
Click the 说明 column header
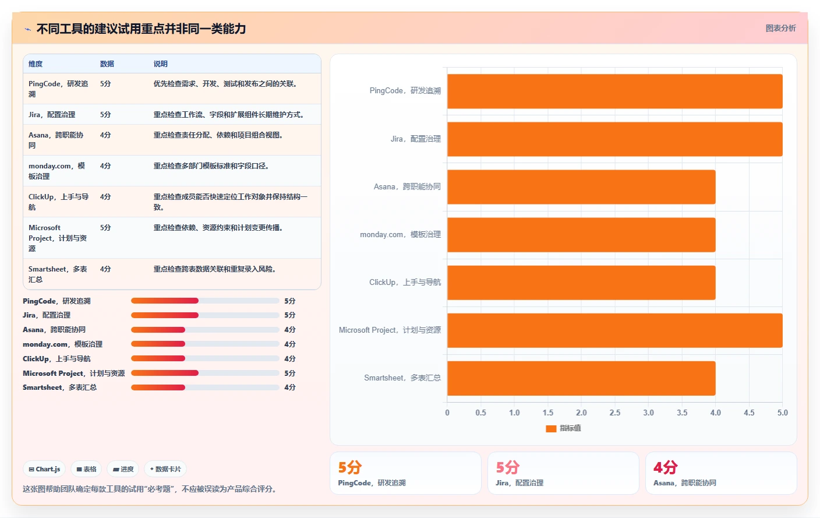(161, 64)
